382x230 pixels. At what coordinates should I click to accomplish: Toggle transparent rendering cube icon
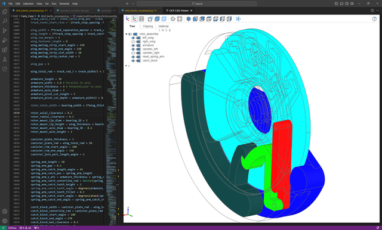164,19
